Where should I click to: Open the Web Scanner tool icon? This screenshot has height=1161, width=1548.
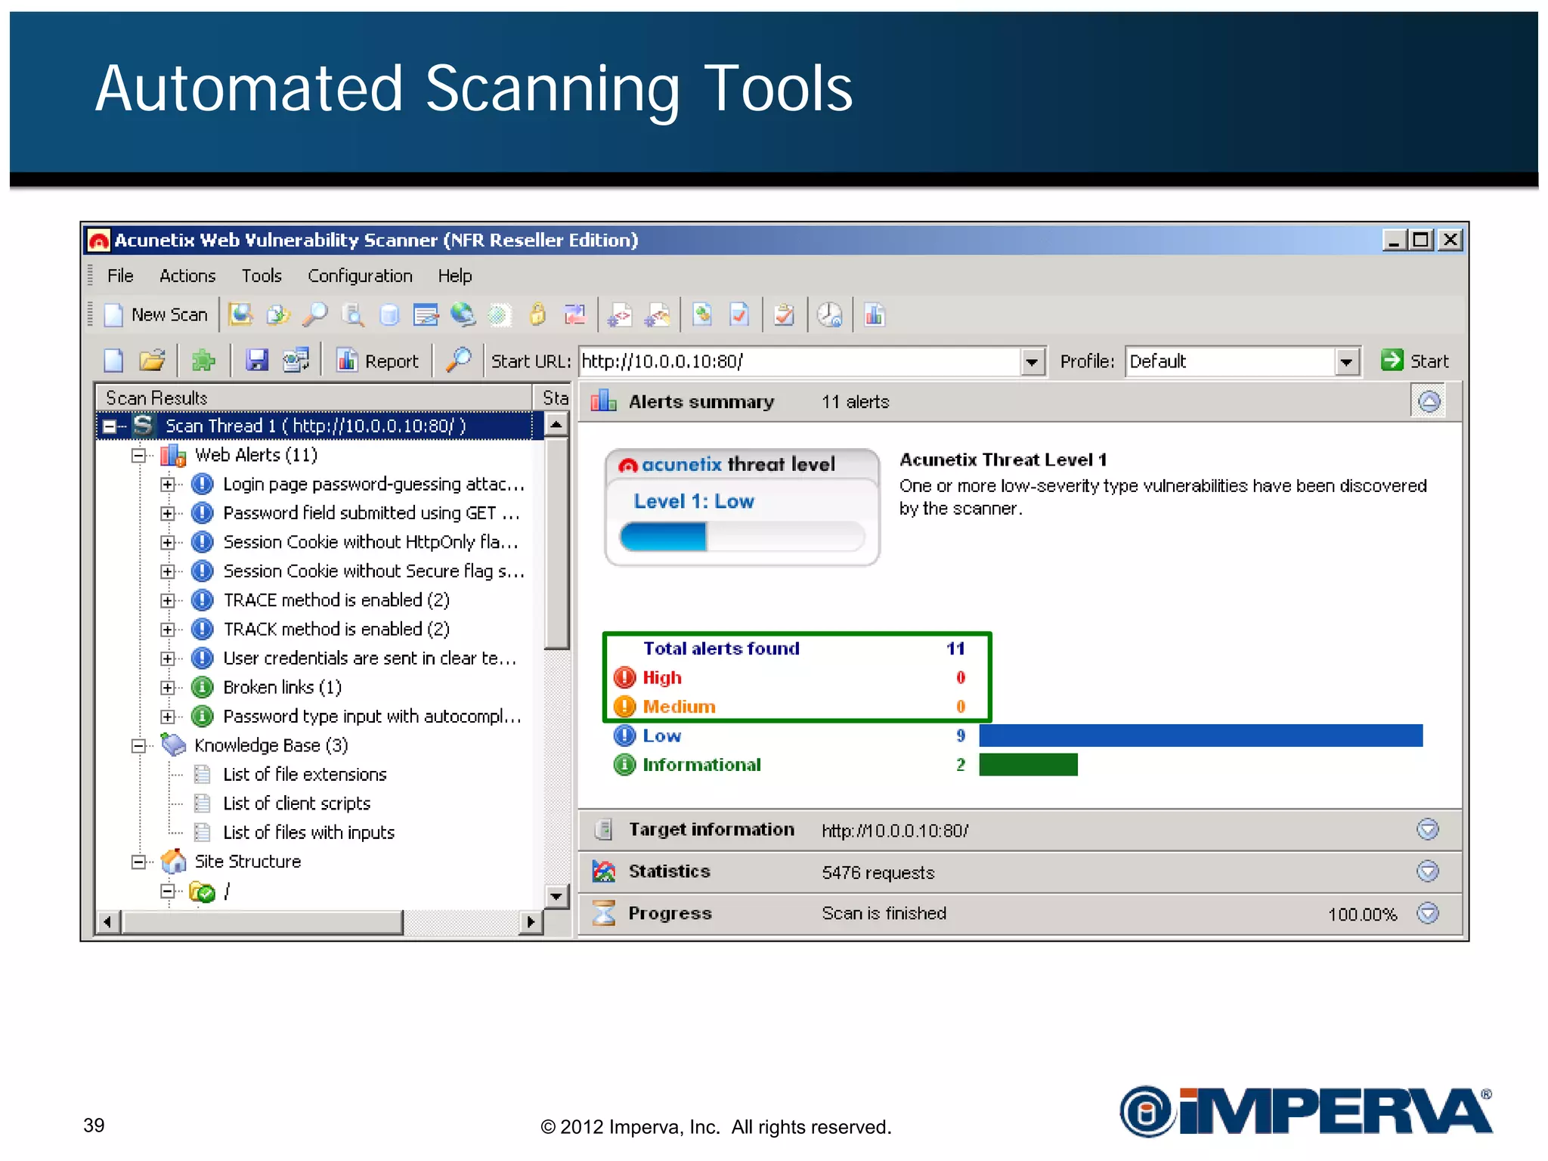[x=241, y=314]
